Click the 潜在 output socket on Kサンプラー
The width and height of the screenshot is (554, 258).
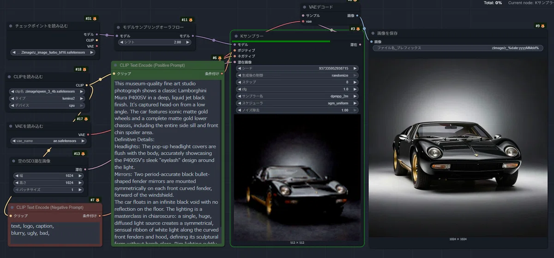point(361,45)
